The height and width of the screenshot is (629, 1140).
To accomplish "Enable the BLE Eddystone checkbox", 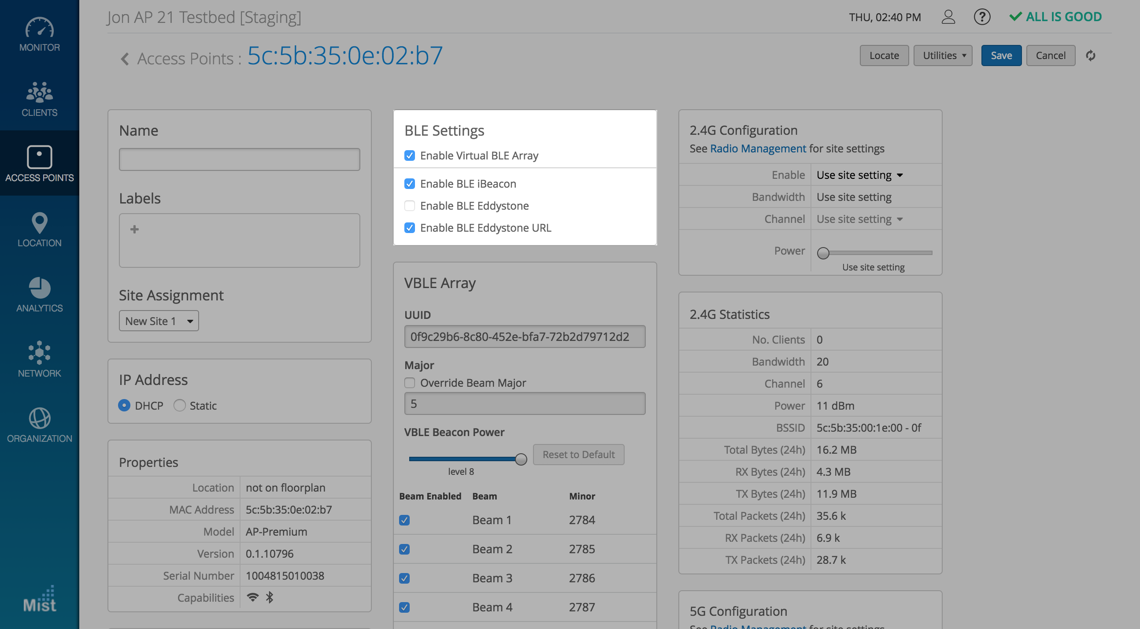I will [x=409, y=206].
